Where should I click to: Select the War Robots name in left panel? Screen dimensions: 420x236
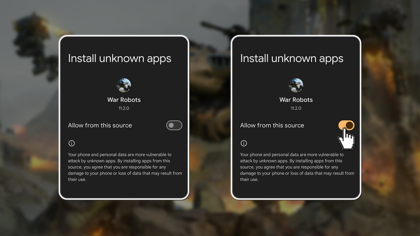tap(124, 100)
